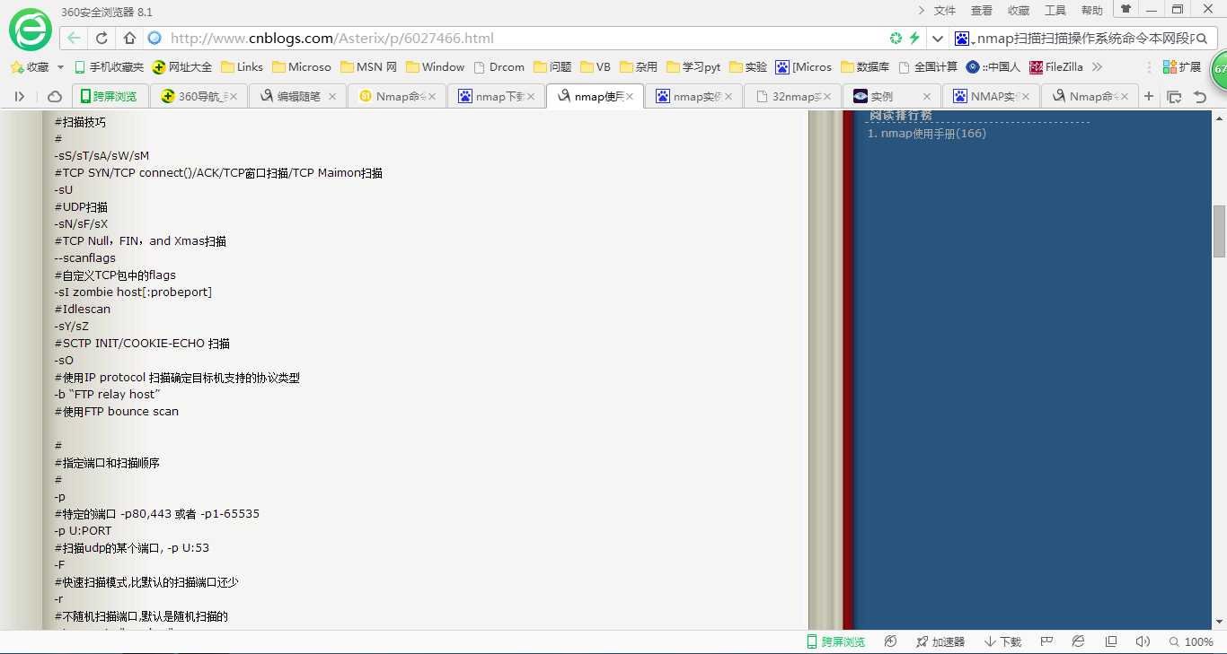Close the 编辑随笔 tab
Image resolution: width=1227 pixels, height=654 pixels.
click(x=332, y=96)
